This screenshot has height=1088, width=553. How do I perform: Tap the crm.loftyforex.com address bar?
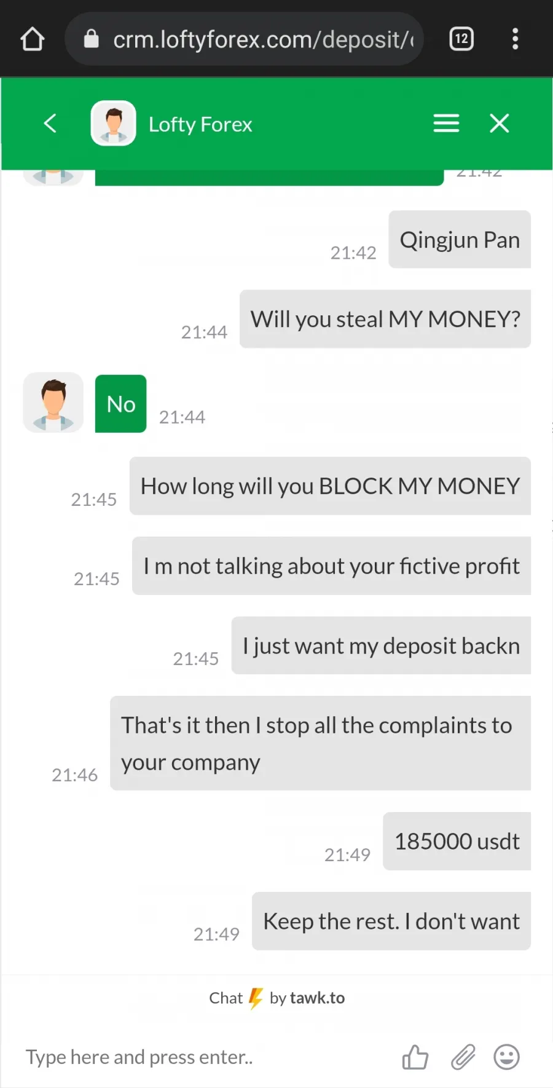tap(245, 39)
